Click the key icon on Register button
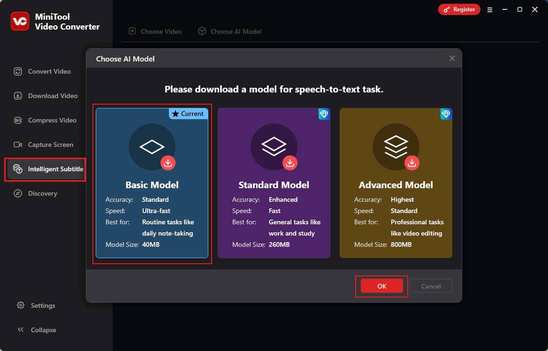 tap(446, 10)
